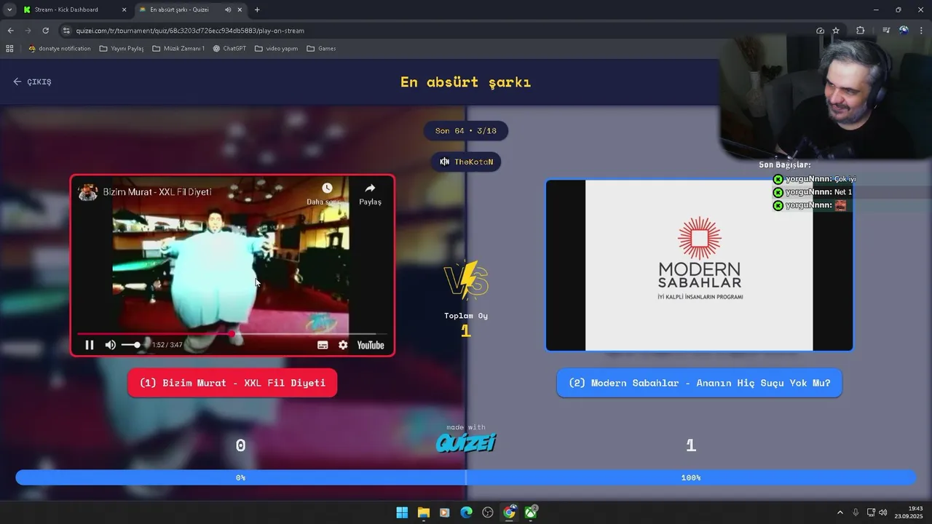Screen dimensions: 932x524
Task: Click TheKotaN sound badge
Action: tap(466, 162)
